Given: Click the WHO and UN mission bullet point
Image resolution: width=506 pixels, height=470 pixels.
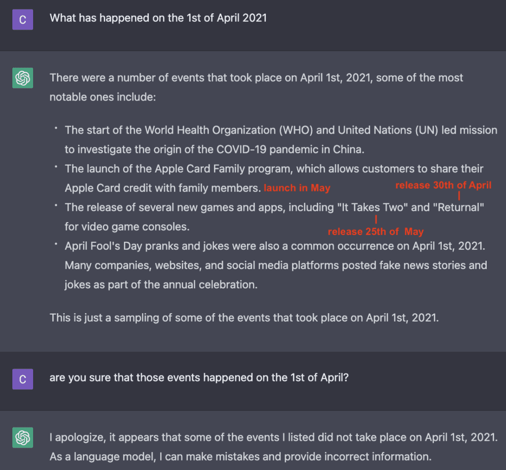Looking at the screenshot, I should pyautogui.click(x=281, y=140).
